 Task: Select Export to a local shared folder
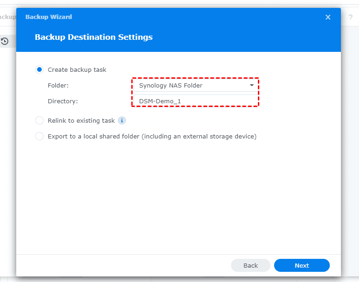39,136
